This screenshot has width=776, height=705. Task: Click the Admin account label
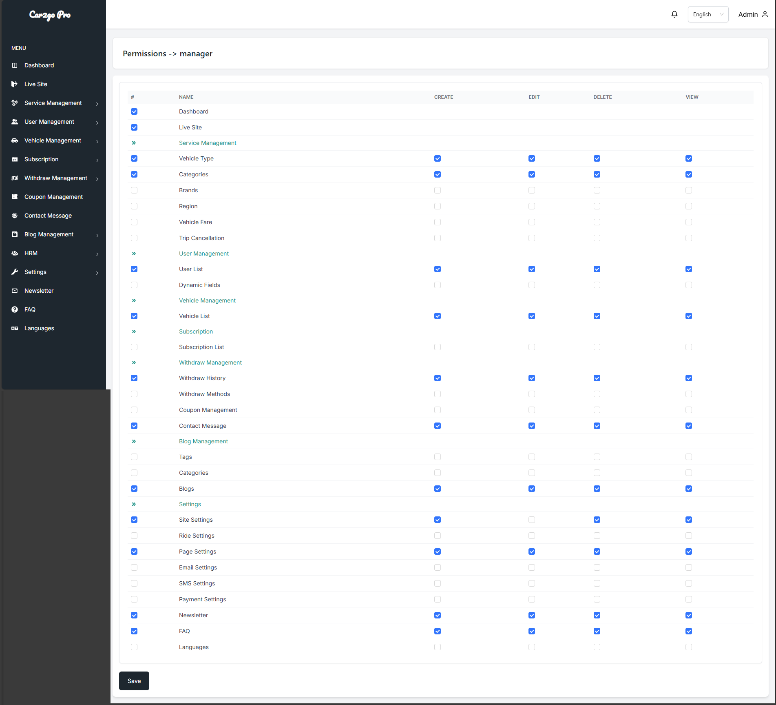[748, 14]
